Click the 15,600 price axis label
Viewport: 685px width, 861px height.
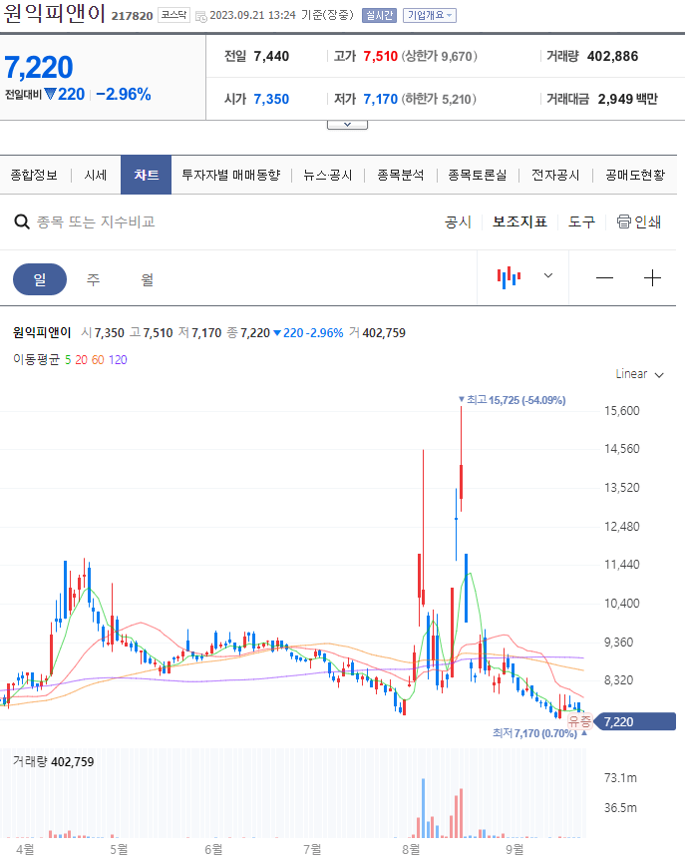point(622,411)
